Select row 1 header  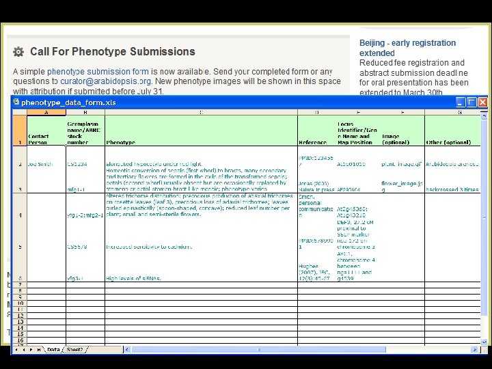pyautogui.click(x=20, y=131)
